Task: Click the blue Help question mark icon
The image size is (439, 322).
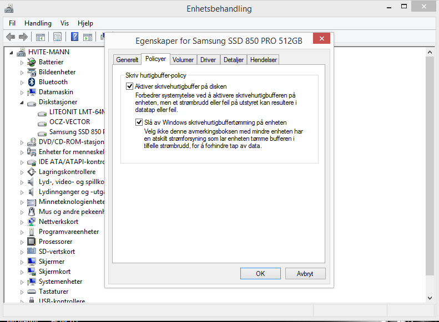Action: pos(75,37)
